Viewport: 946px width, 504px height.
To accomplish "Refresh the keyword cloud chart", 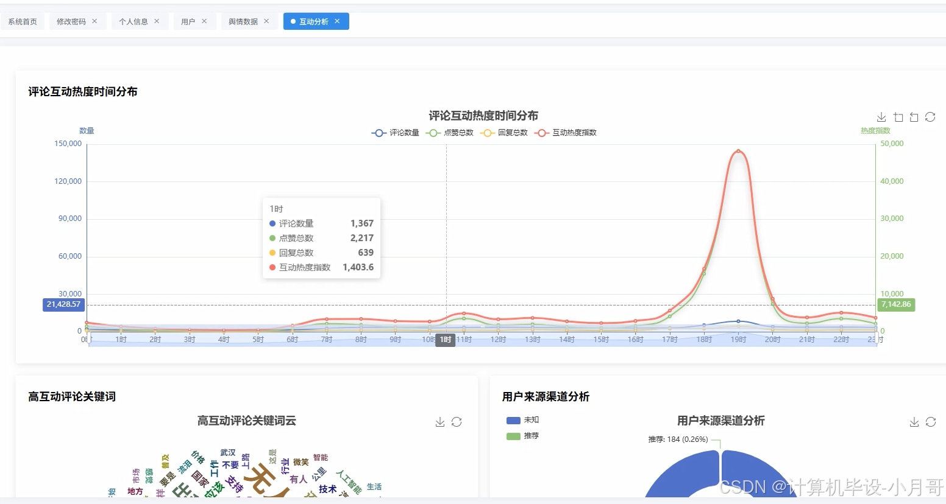I will click(457, 421).
